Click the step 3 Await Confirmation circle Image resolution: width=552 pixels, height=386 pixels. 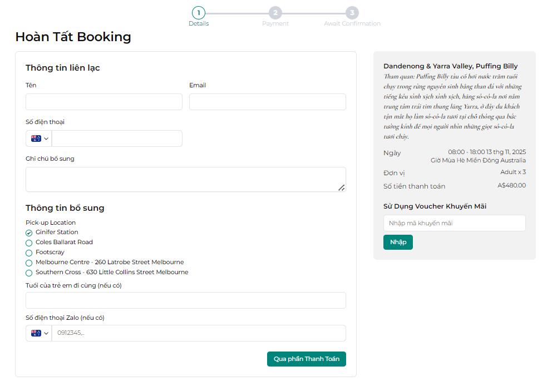click(x=352, y=13)
